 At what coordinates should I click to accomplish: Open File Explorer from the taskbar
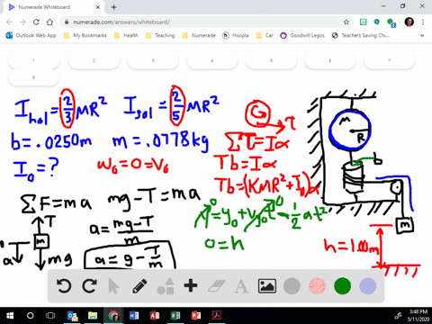click(93, 316)
